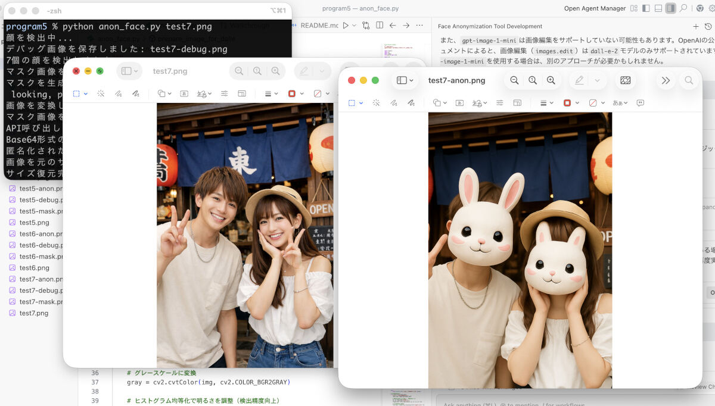Image resolution: width=715 pixels, height=406 pixels.
Task: Toggle the bottom panel layout button
Action: point(658,8)
